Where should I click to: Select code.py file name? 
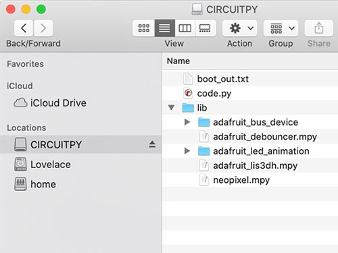(x=214, y=94)
